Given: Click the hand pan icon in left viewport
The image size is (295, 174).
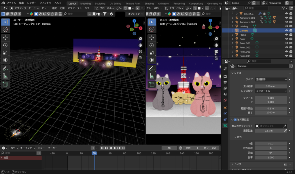Looking at the screenshot, I should click(140, 45).
